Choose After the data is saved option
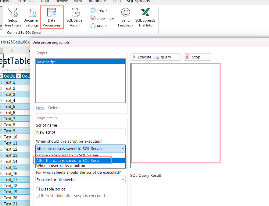The image size is (269, 206). (x=81, y=160)
